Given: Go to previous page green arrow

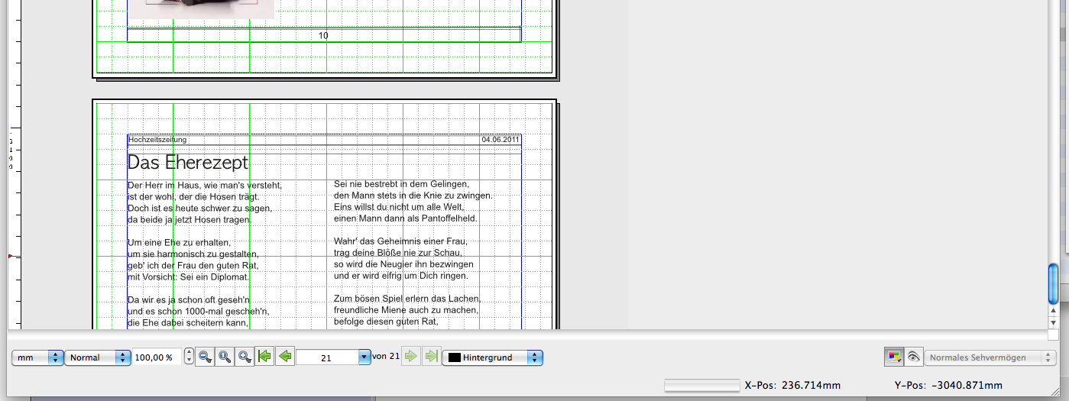Looking at the screenshot, I should (x=285, y=357).
